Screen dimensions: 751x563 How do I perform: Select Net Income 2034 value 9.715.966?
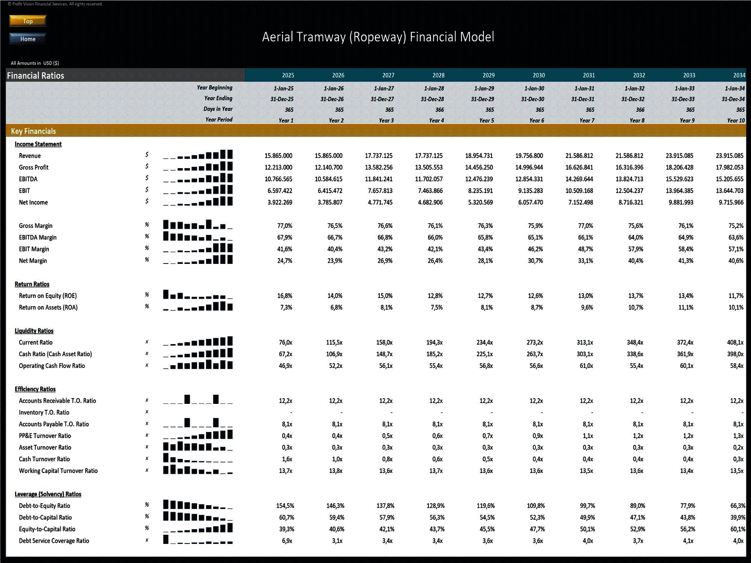[731, 203]
